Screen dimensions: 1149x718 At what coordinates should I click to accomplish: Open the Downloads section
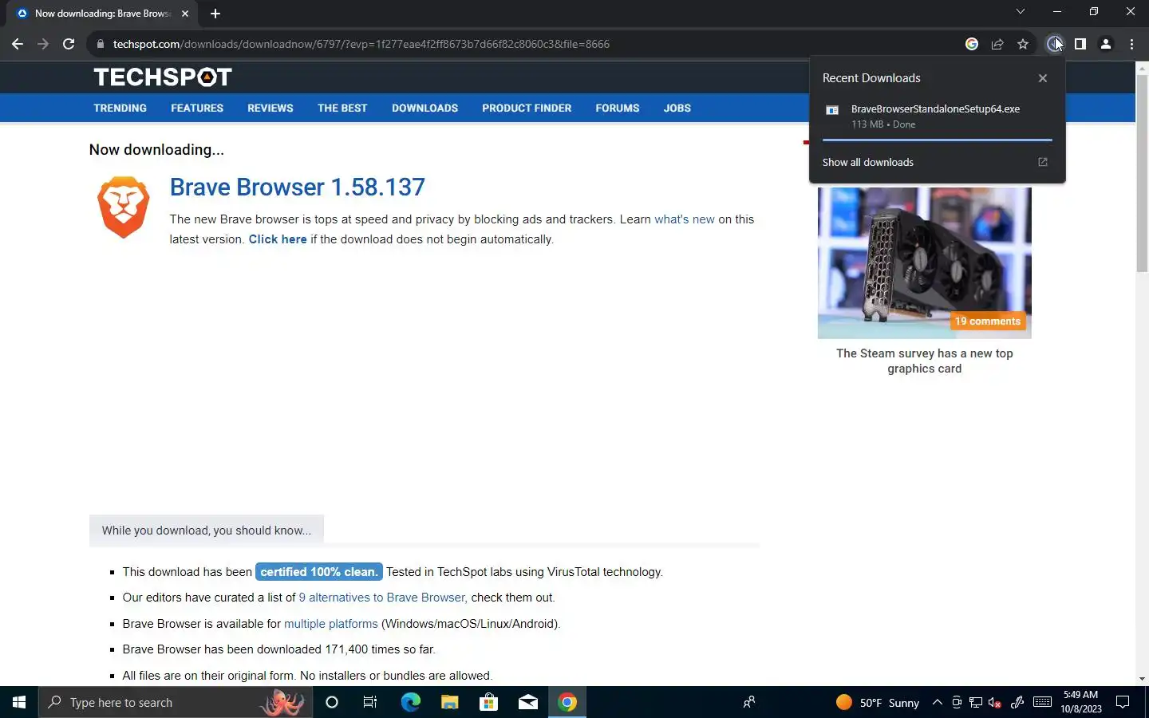point(424,108)
